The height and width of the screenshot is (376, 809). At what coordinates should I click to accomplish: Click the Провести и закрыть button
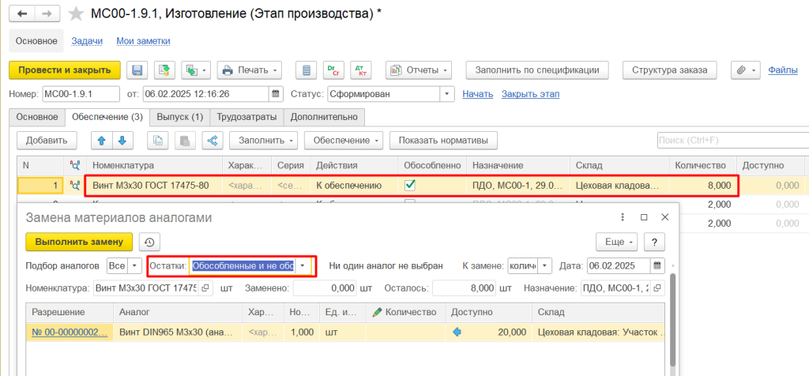(x=65, y=70)
